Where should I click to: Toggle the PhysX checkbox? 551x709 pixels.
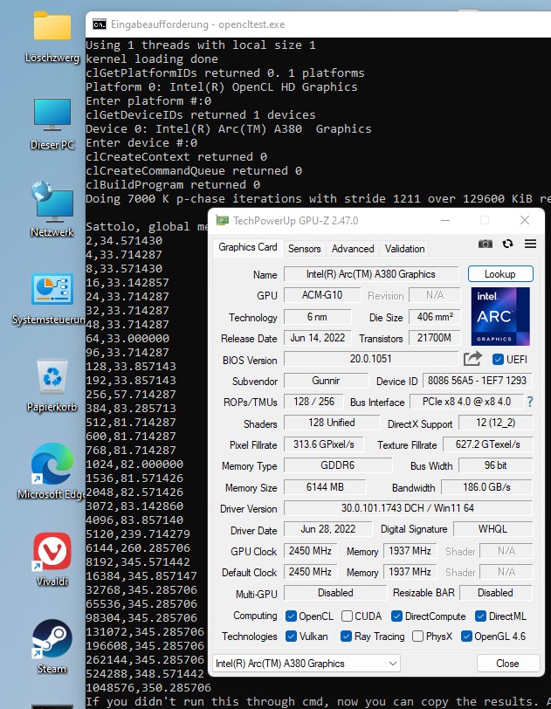click(x=417, y=637)
